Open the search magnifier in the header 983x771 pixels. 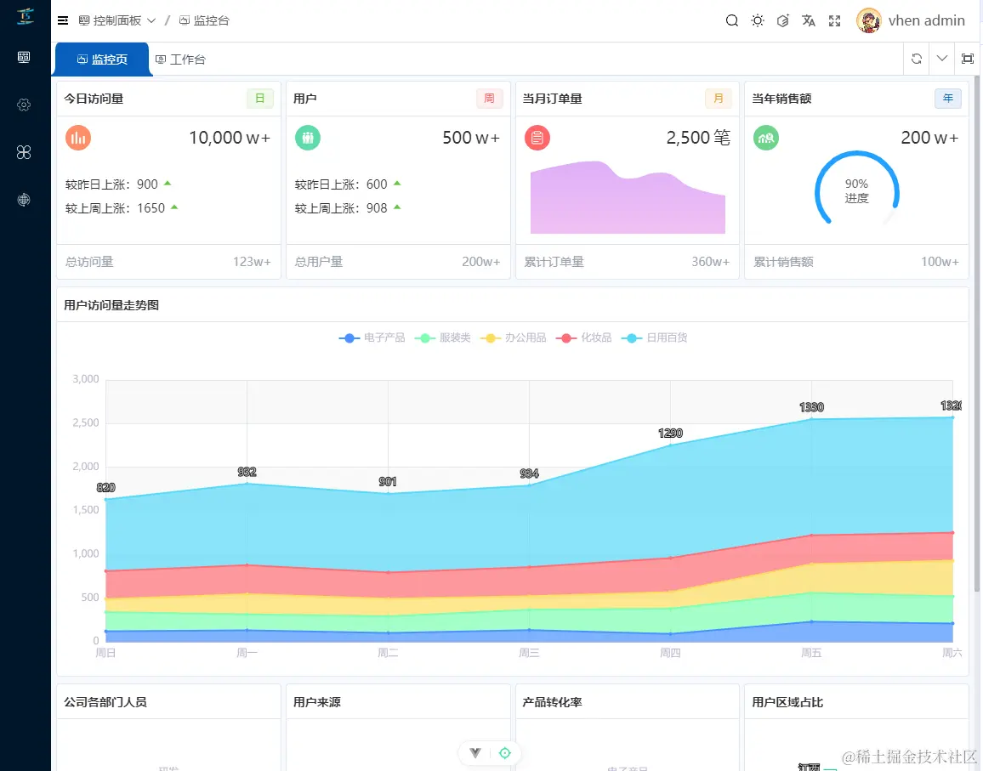pos(731,20)
